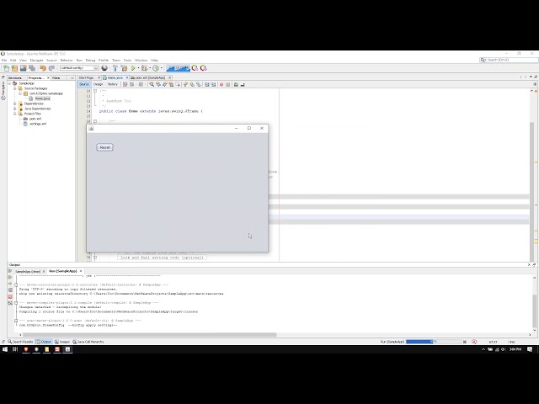The height and width of the screenshot is (404, 539).
Task: Collapse the SampleApp project node
Action: 9,83
